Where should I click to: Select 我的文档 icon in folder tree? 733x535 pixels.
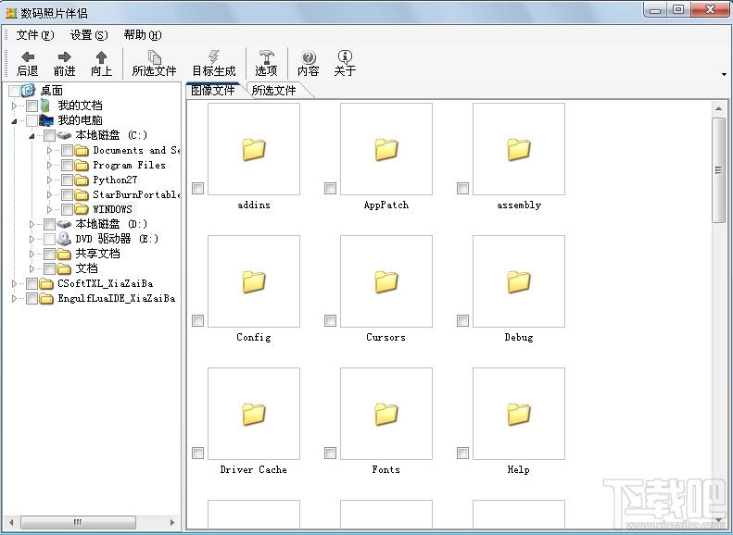45,106
